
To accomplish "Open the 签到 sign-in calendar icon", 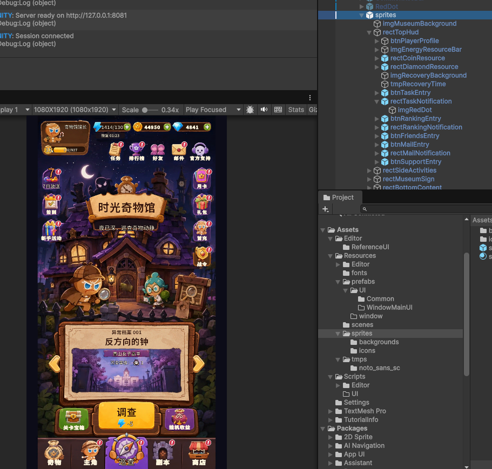I will [x=51, y=205].
